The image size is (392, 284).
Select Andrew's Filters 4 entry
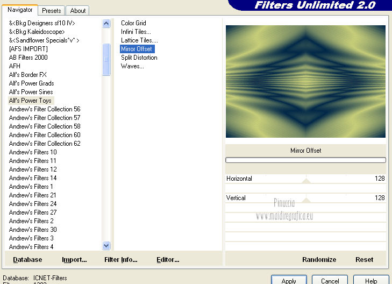click(31, 247)
